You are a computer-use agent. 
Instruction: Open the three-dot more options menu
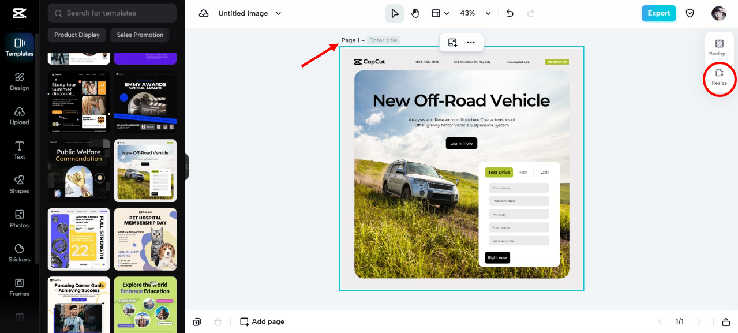point(471,42)
